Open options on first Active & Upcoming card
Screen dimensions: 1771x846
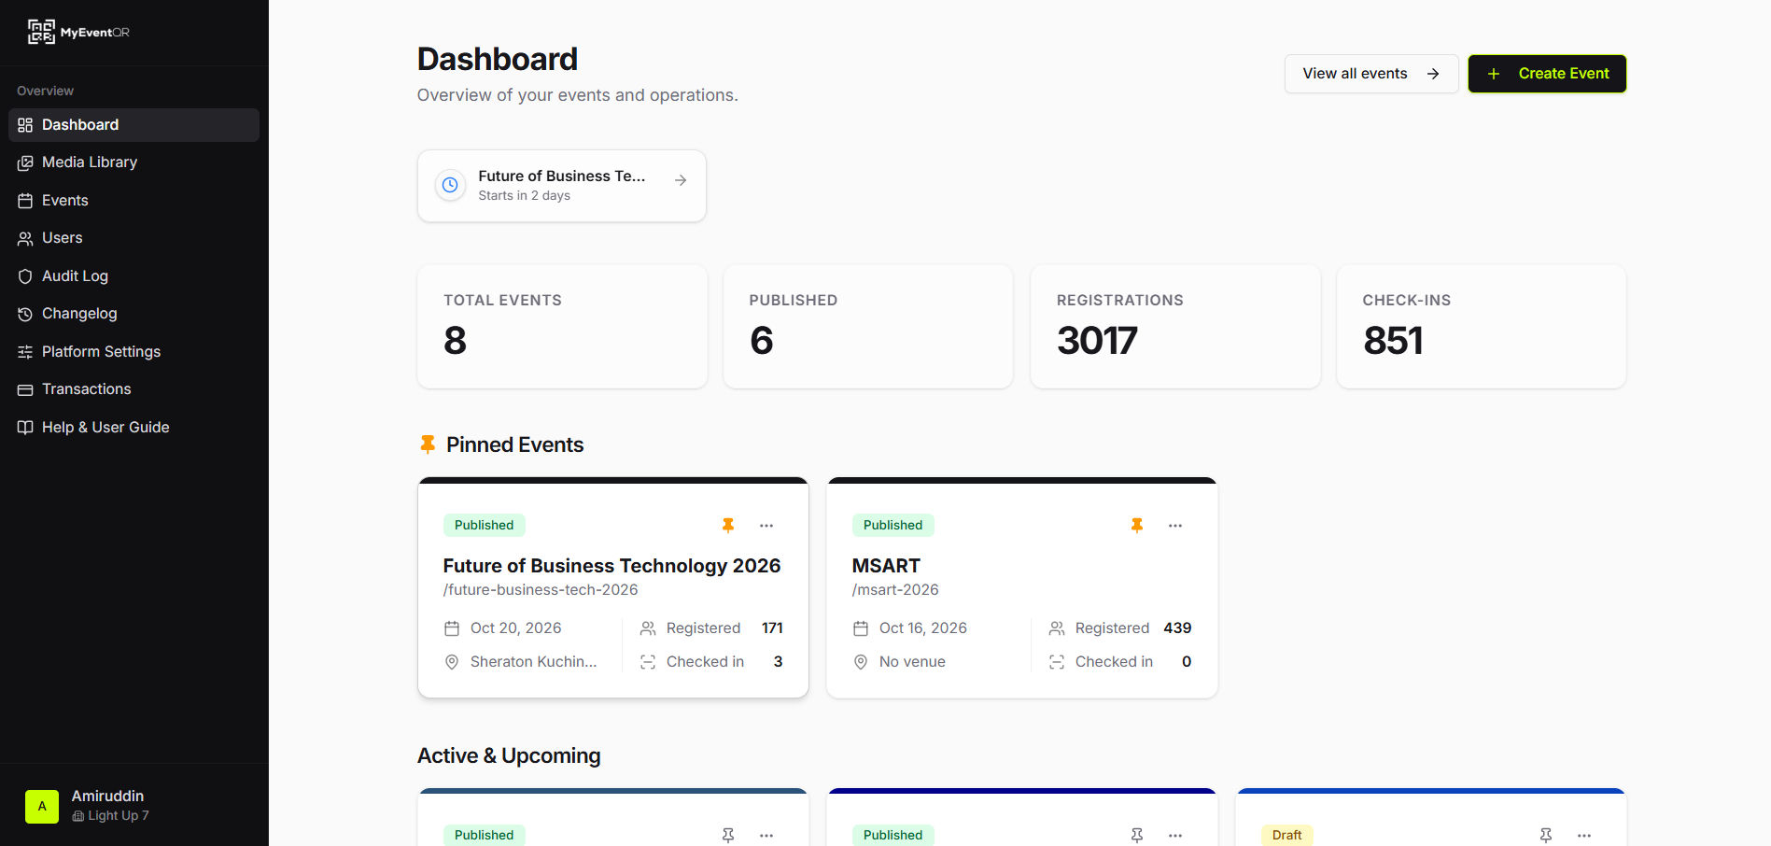click(766, 835)
